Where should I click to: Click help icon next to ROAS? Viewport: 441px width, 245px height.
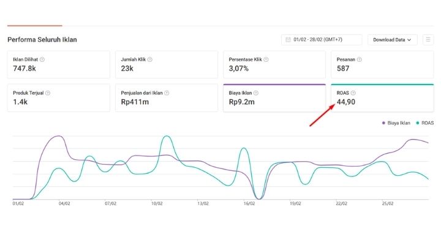pos(353,93)
